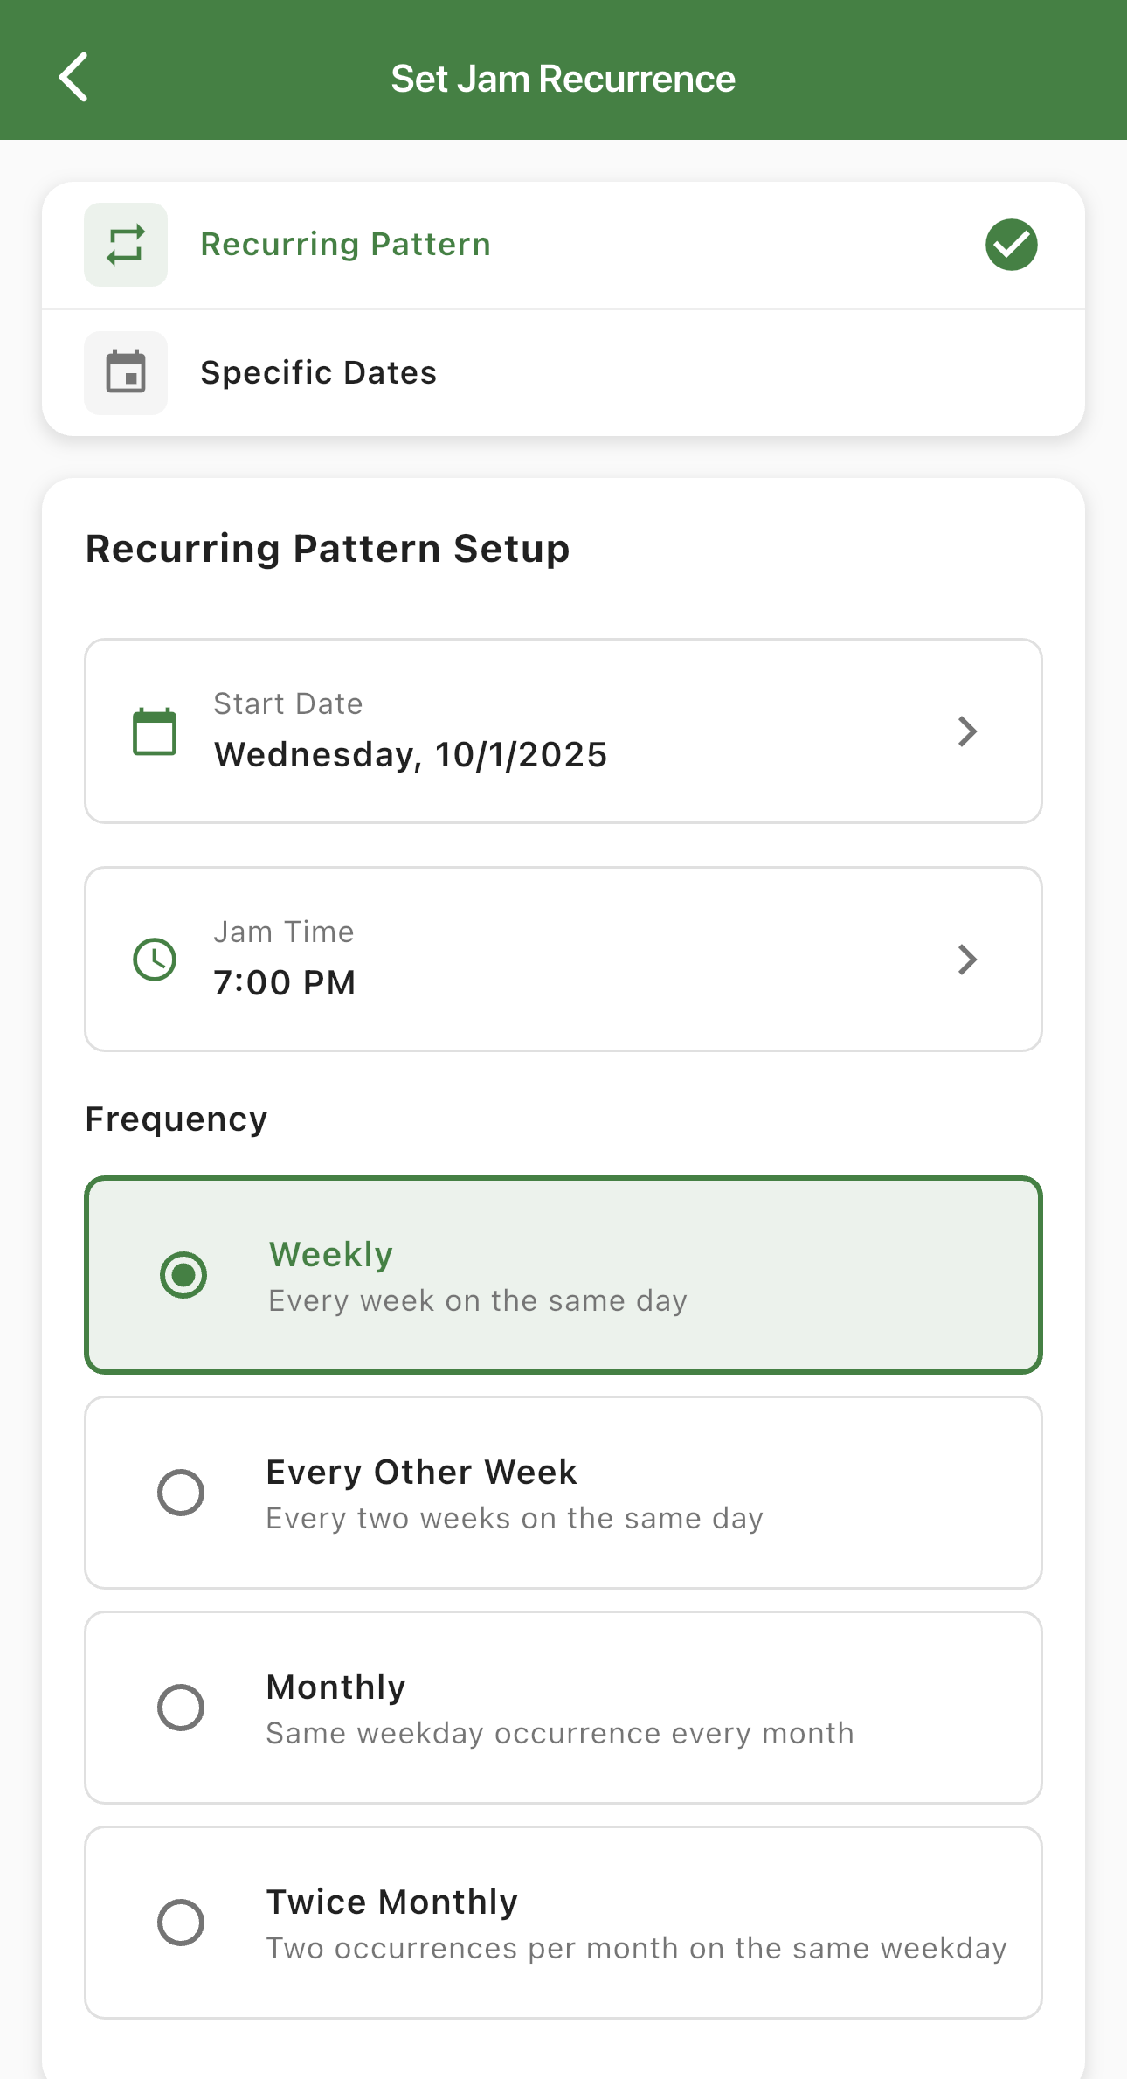Tap the Weekly frequency label
Screen dimensions: 1127x2079
331,1255
